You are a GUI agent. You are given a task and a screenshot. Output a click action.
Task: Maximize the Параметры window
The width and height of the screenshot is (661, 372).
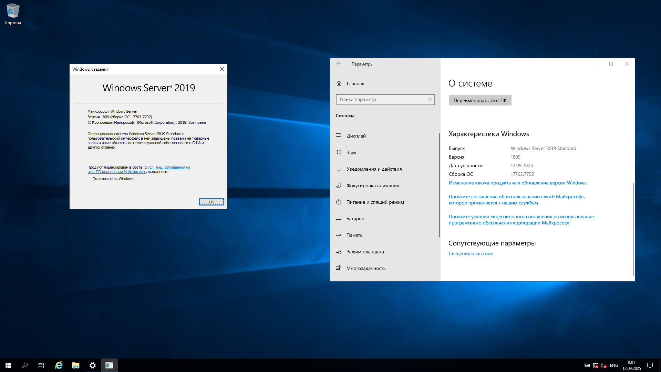pyautogui.click(x=611, y=64)
